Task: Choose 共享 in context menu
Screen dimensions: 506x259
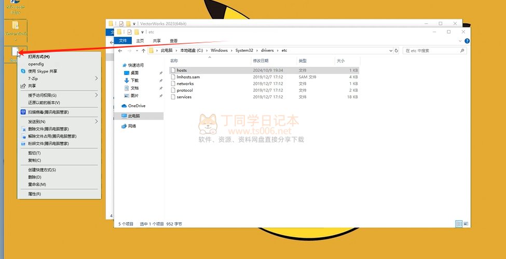Action: coord(59,86)
